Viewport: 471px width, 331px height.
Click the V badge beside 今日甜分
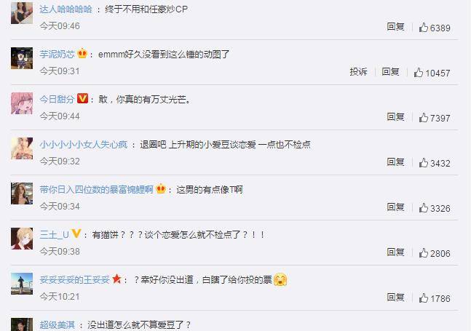pyautogui.click(x=82, y=98)
